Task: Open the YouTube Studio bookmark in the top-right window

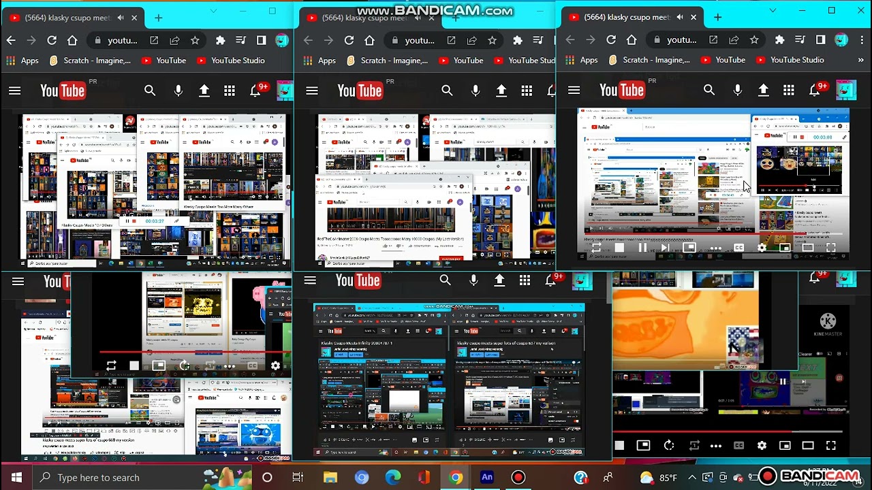Action: pos(790,60)
